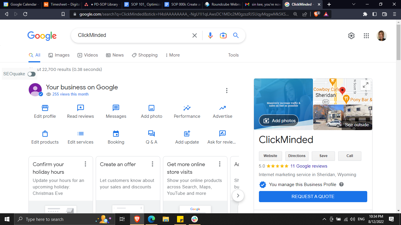Open the More search filters dropdown
The image size is (401, 225).
(173, 55)
